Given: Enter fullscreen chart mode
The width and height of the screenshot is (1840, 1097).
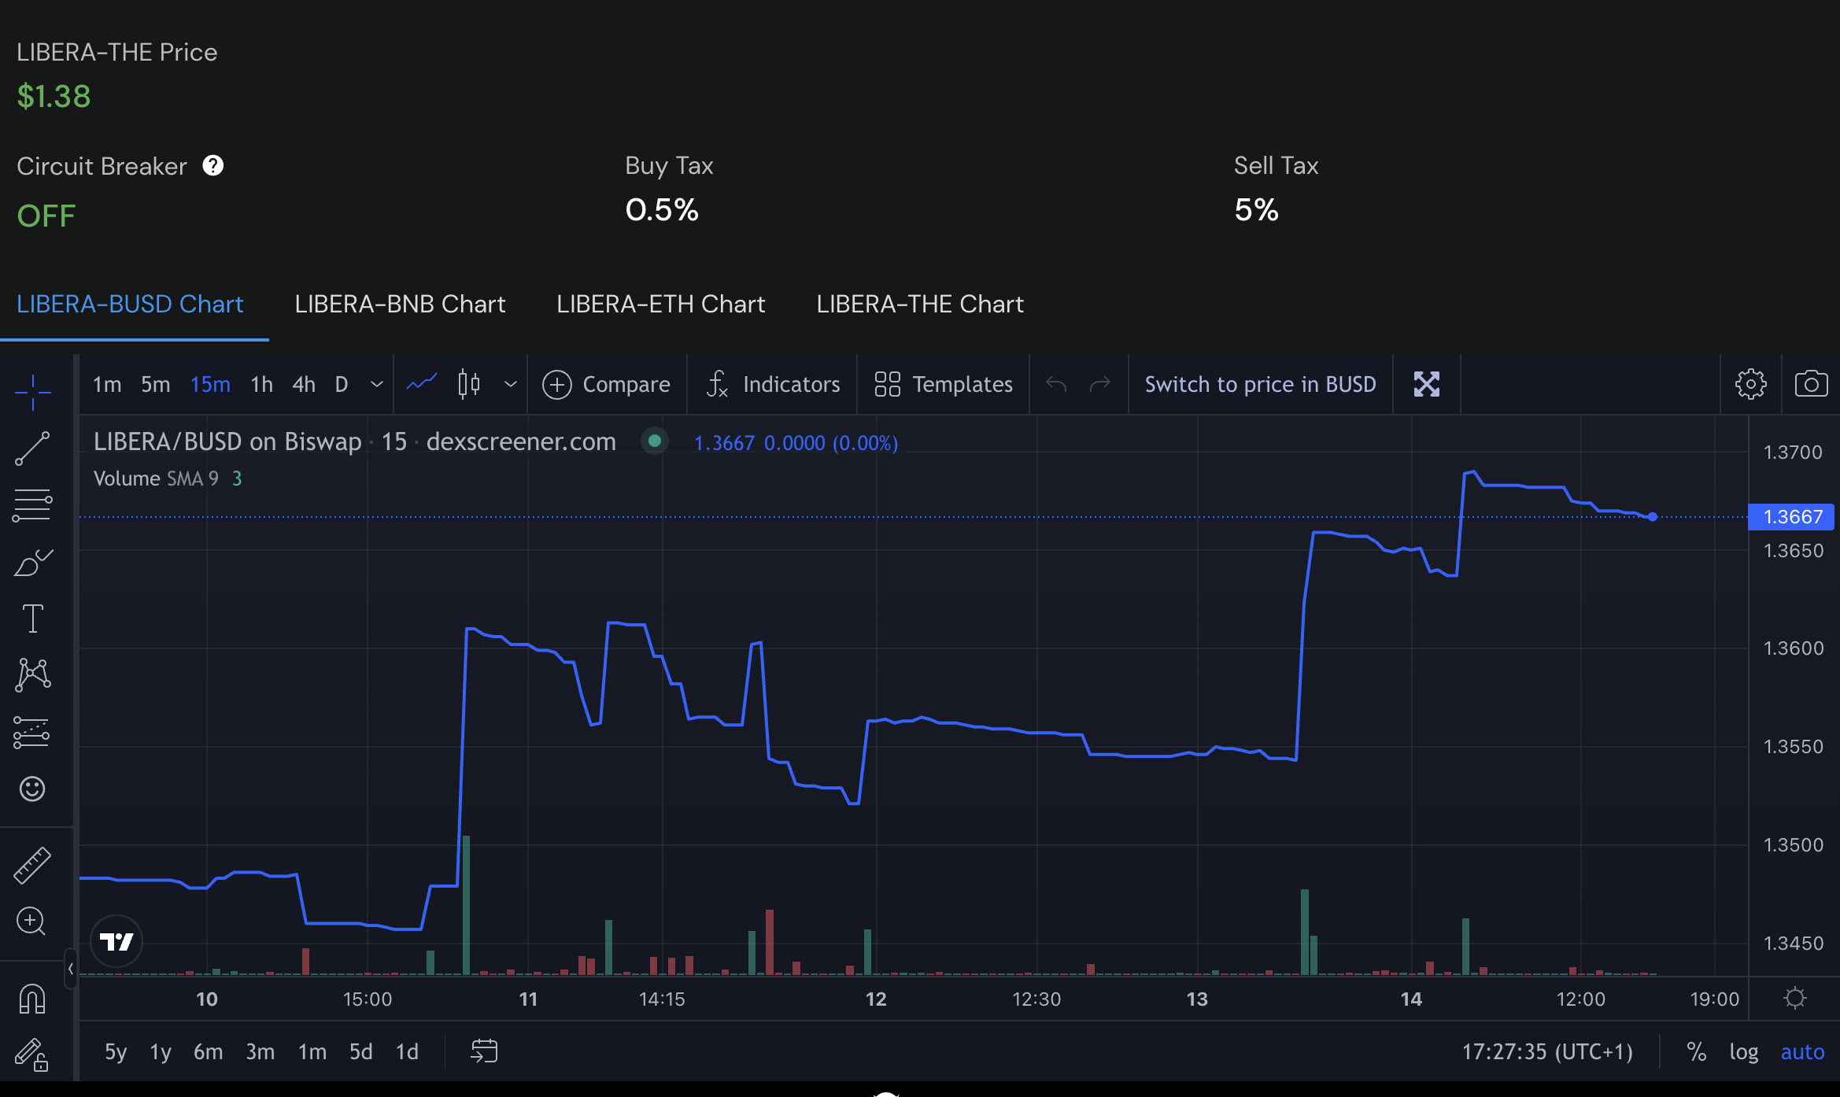Looking at the screenshot, I should (1426, 384).
